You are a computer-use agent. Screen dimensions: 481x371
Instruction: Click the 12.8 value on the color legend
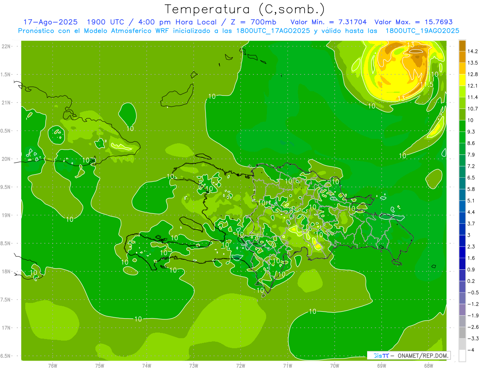tap(473, 74)
